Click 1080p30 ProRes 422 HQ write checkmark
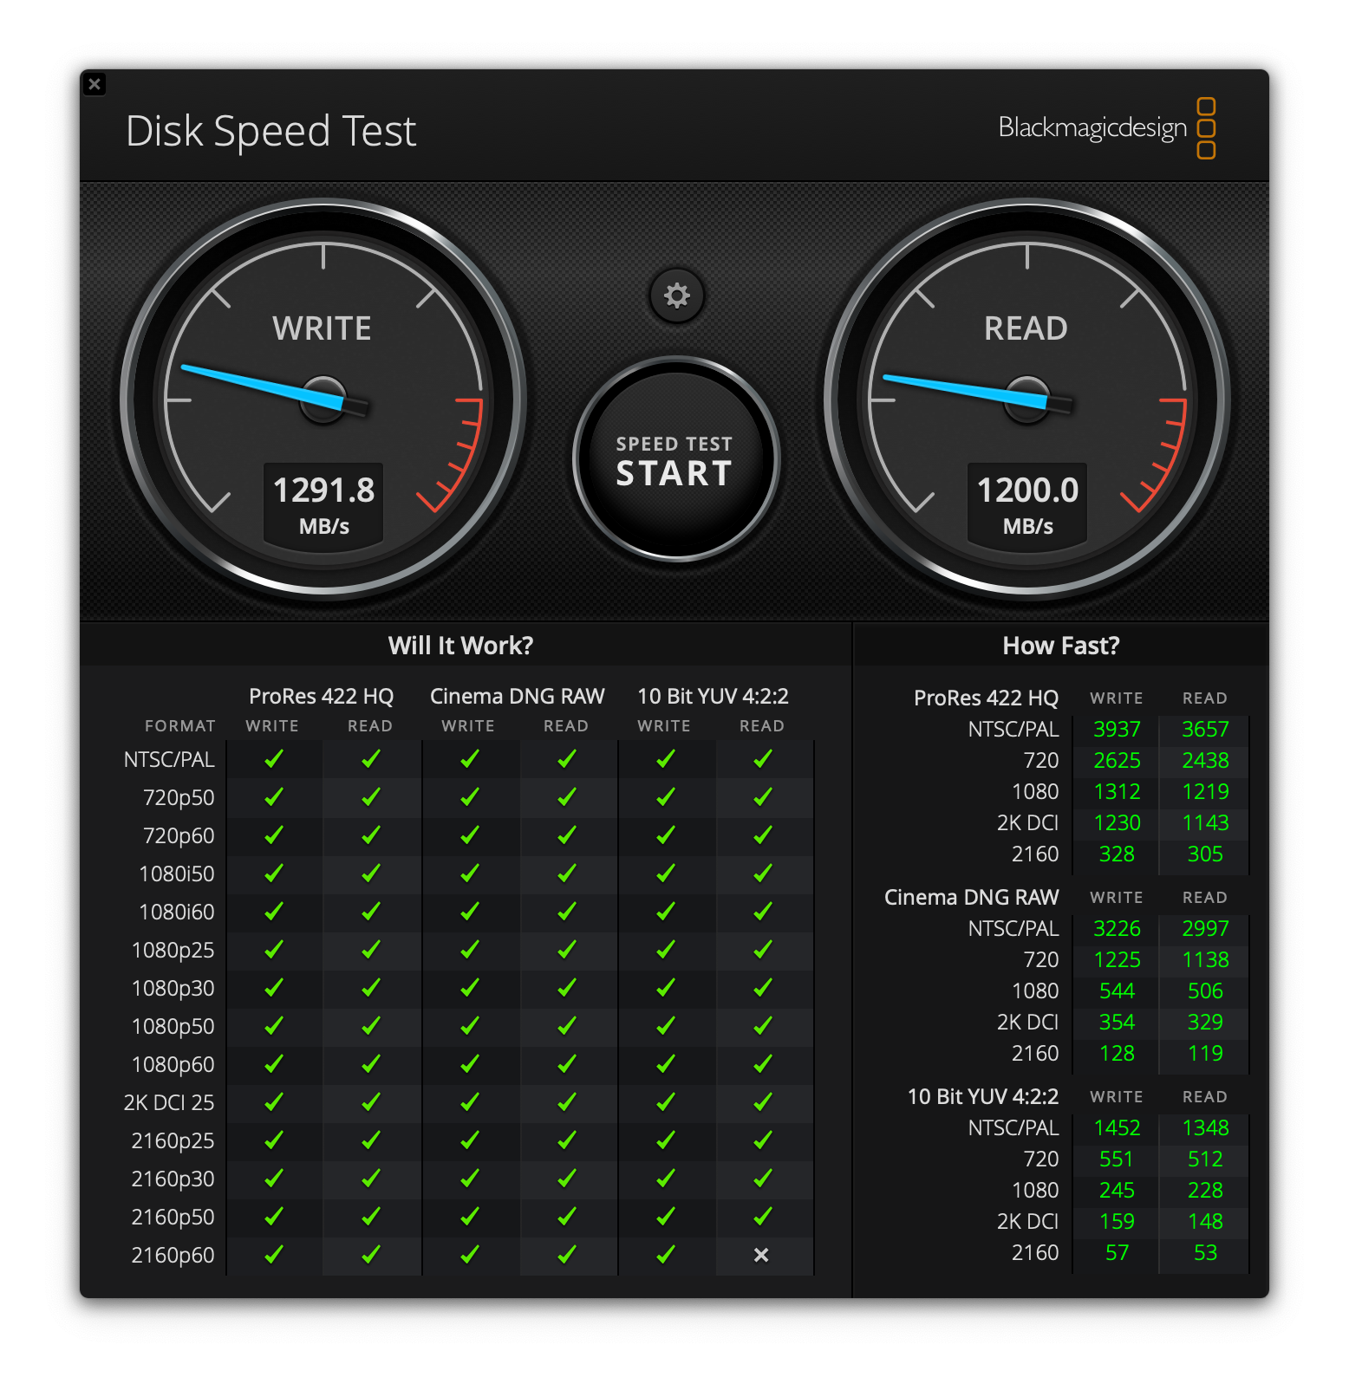1349x1390 pixels. 274,988
